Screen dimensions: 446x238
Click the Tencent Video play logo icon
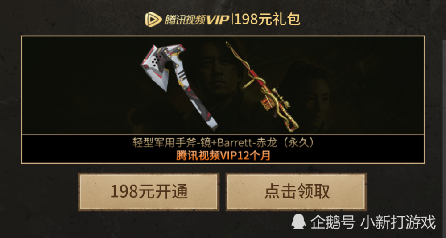click(153, 19)
